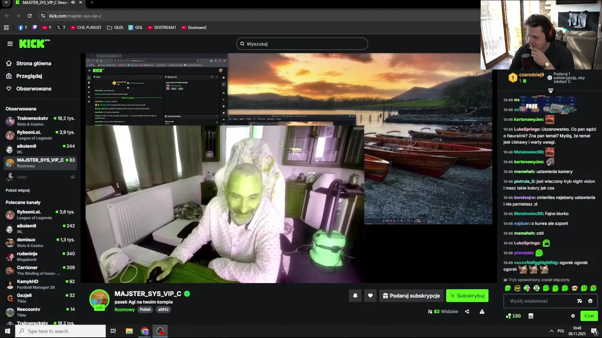Open the Przeglądaj page
The width and height of the screenshot is (602, 338).
29,76
